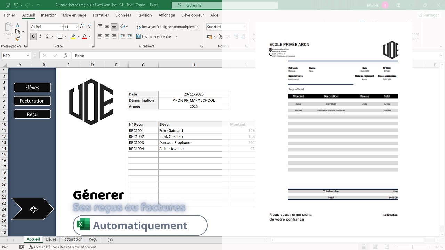Image resolution: width=445 pixels, height=250 pixels.
Task: Decrease the cell indent
Action: [122, 36]
